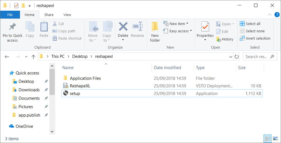Switch to the Home ribbon tab
The height and width of the screenshot is (143, 281).
[29, 15]
